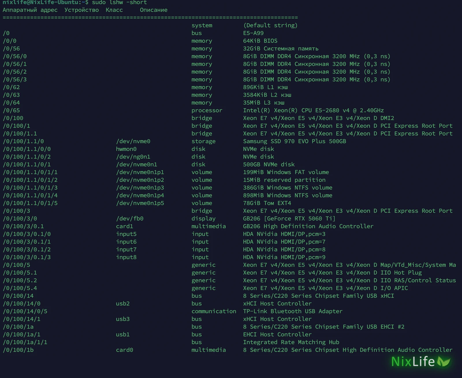The height and width of the screenshot is (378, 462).
Task: Select '500GB NVMe disk' description
Action: [269, 165]
